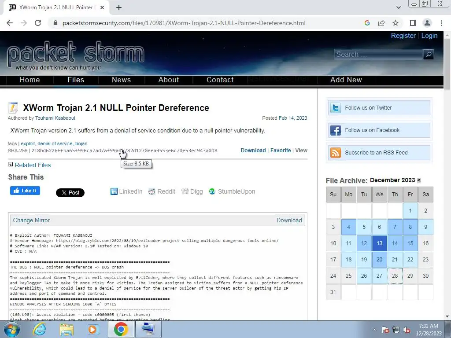Click the Facebook Like button
Viewport: 451px width, 338px height.
tap(25, 191)
